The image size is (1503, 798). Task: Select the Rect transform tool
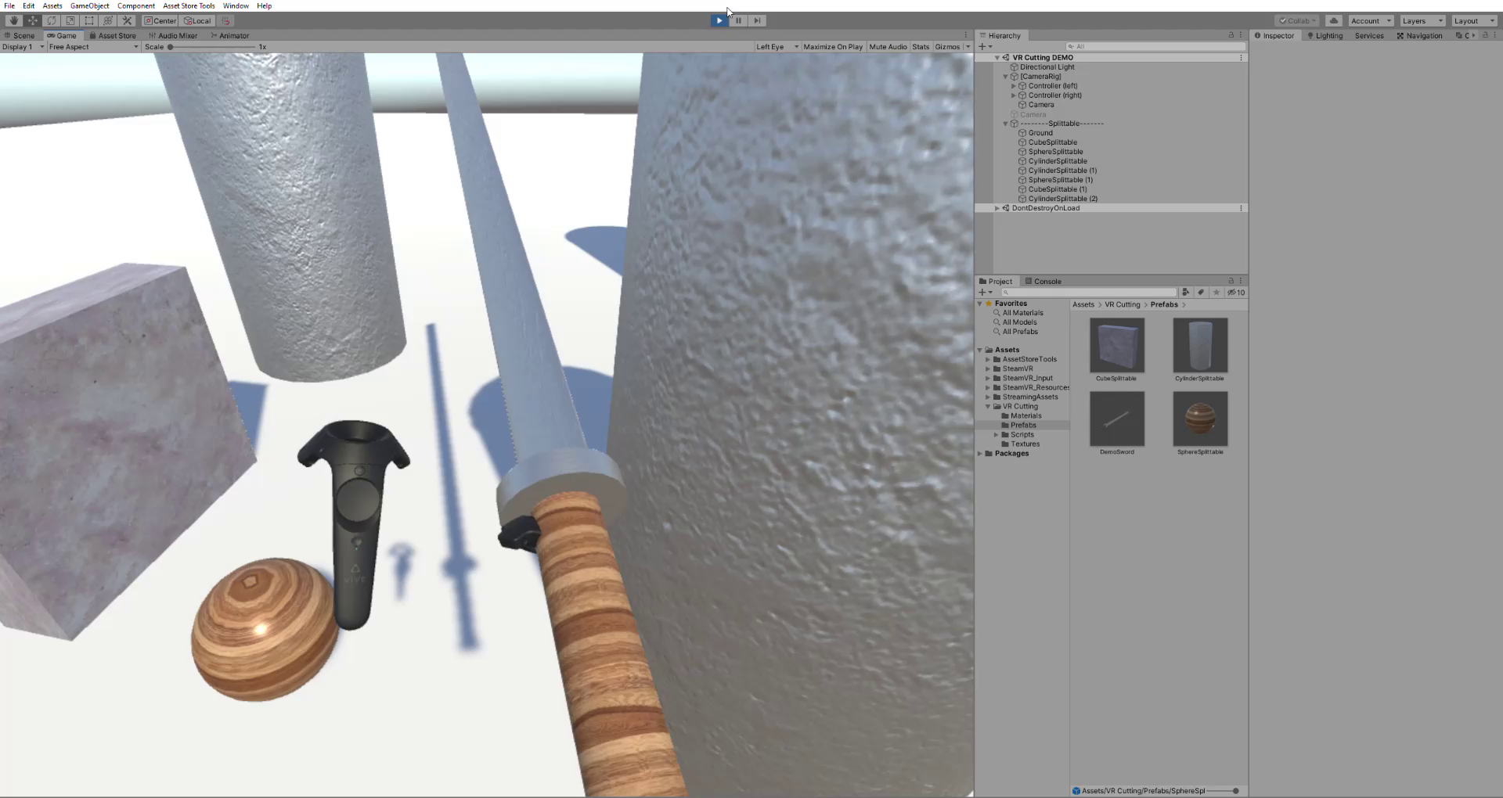point(89,20)
